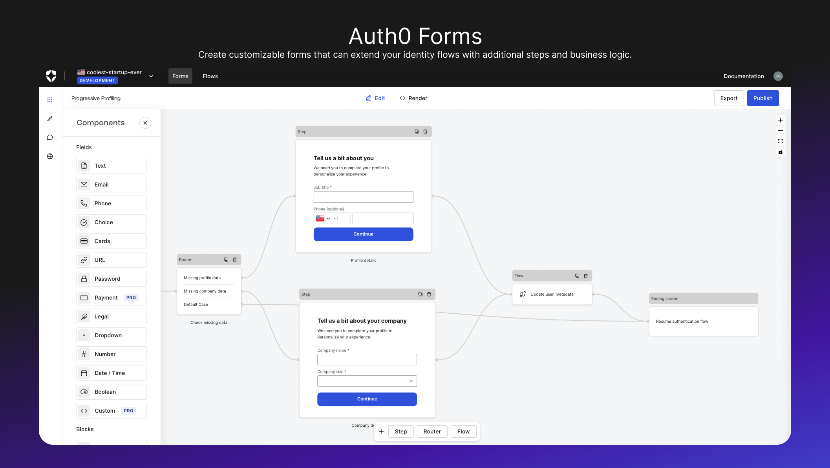The height and width of the screenshot is (468, 830).
Task: Zoom out on the canvas
Action: pyautogui.click(x=781, y=131)
